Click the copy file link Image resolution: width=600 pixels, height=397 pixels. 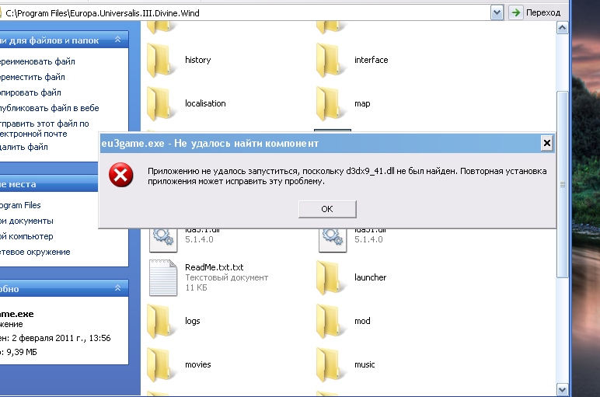click(x=30, y=93)
